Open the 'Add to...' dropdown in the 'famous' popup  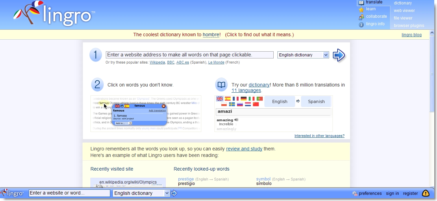(123, 123)
